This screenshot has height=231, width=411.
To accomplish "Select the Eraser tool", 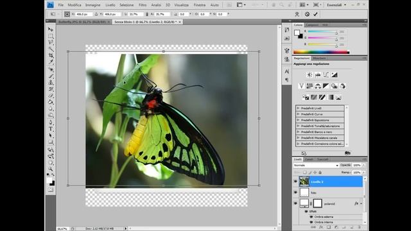I will pyautogui.click(x=51, y=96).
